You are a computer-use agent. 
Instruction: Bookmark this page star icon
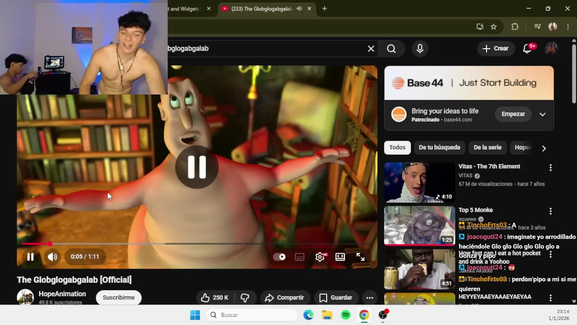point(494,27)
